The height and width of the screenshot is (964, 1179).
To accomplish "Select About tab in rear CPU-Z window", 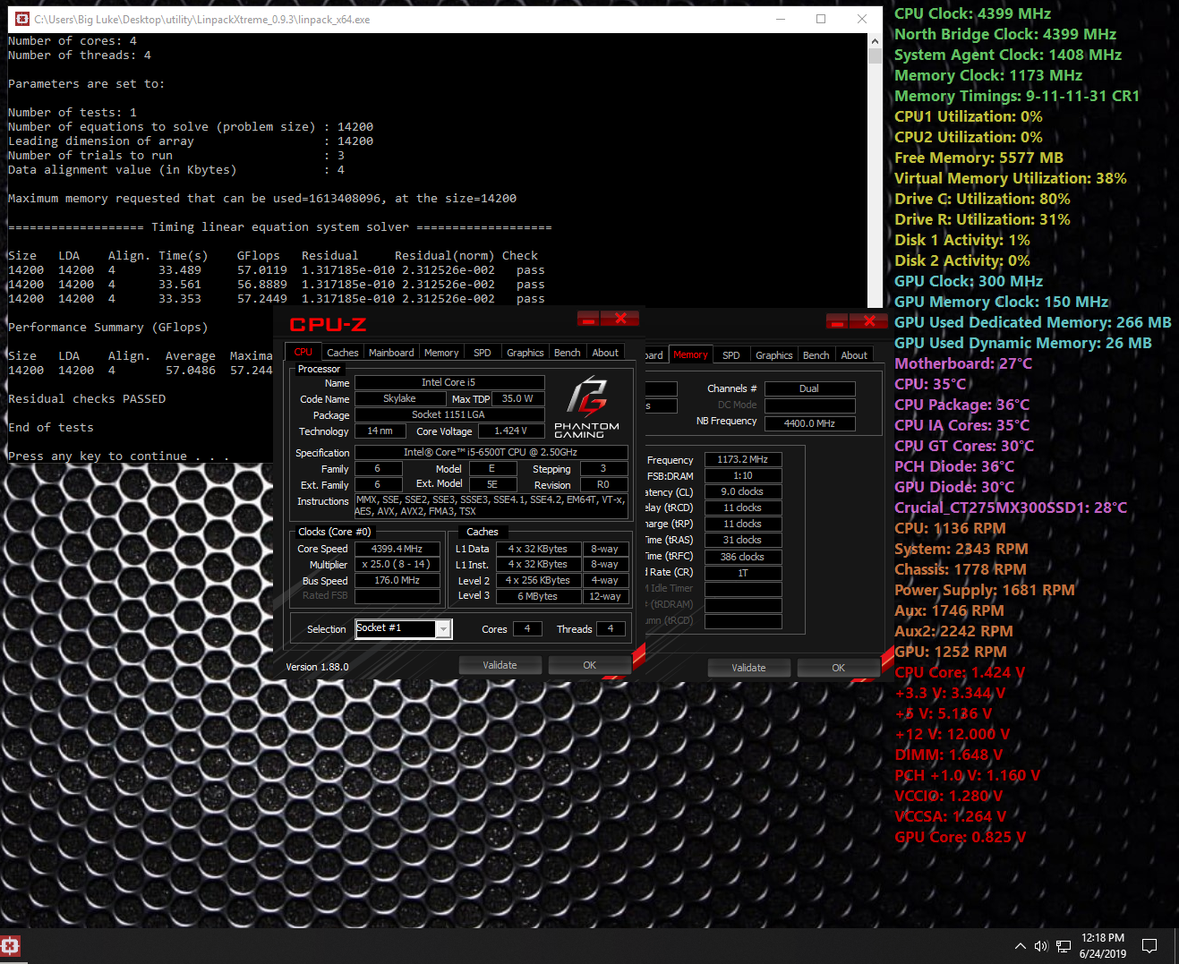I will pos(854,355).
